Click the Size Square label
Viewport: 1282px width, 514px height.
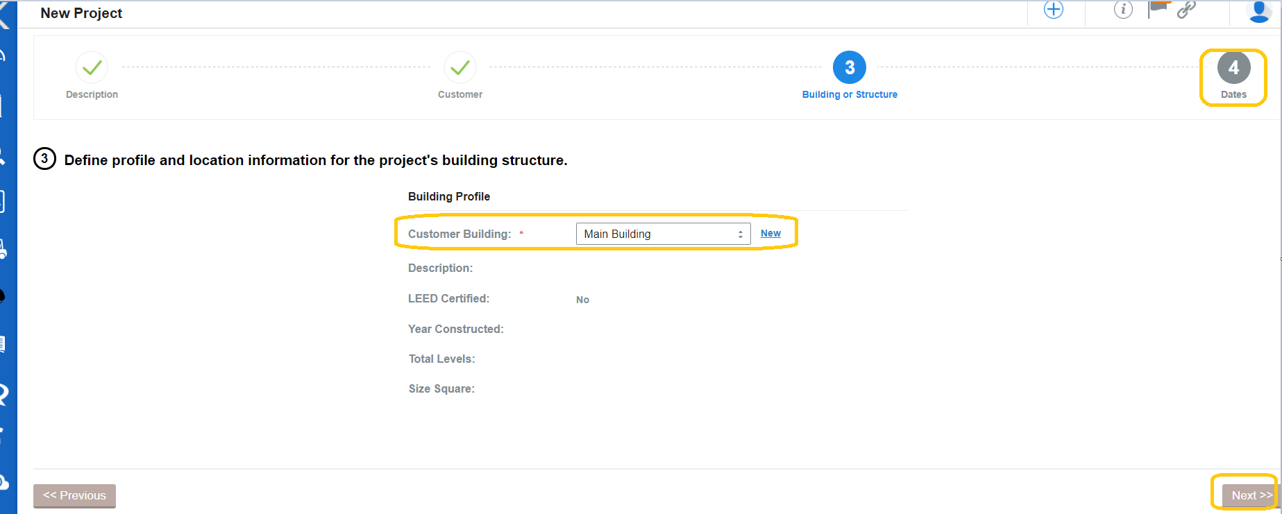click(441, 388)
